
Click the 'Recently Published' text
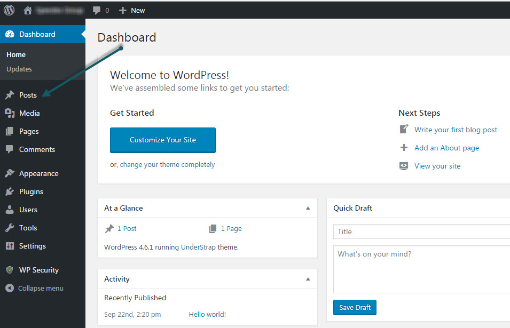point(135,298)
